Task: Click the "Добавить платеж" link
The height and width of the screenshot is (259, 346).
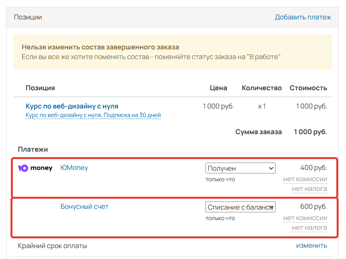Action: 303,17
